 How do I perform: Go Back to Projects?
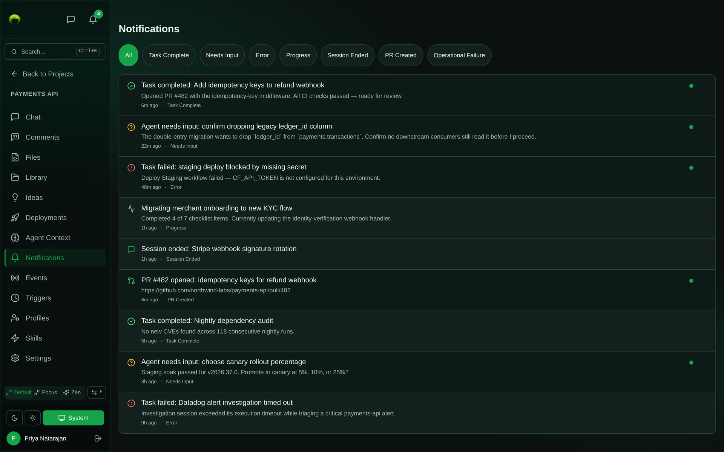coord(42,74)
